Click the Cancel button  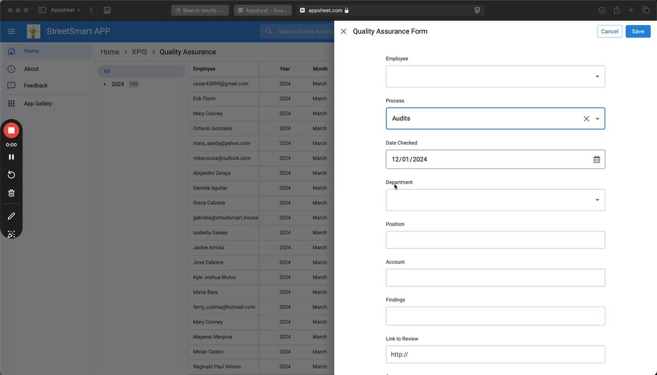click(609, 31)
